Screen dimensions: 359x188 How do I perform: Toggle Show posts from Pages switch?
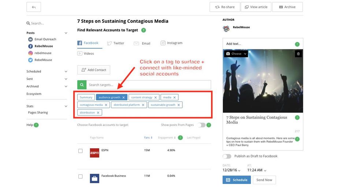pos(201,125)
